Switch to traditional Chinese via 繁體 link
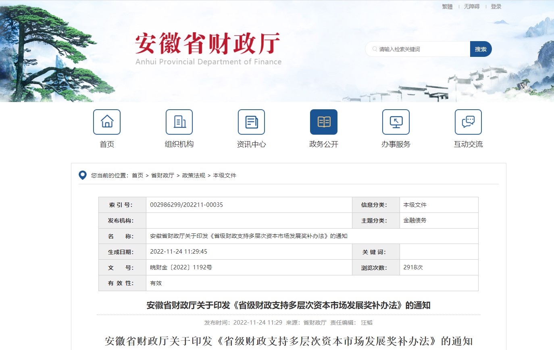Screen dimensions: 554x350 coord(447,6)
